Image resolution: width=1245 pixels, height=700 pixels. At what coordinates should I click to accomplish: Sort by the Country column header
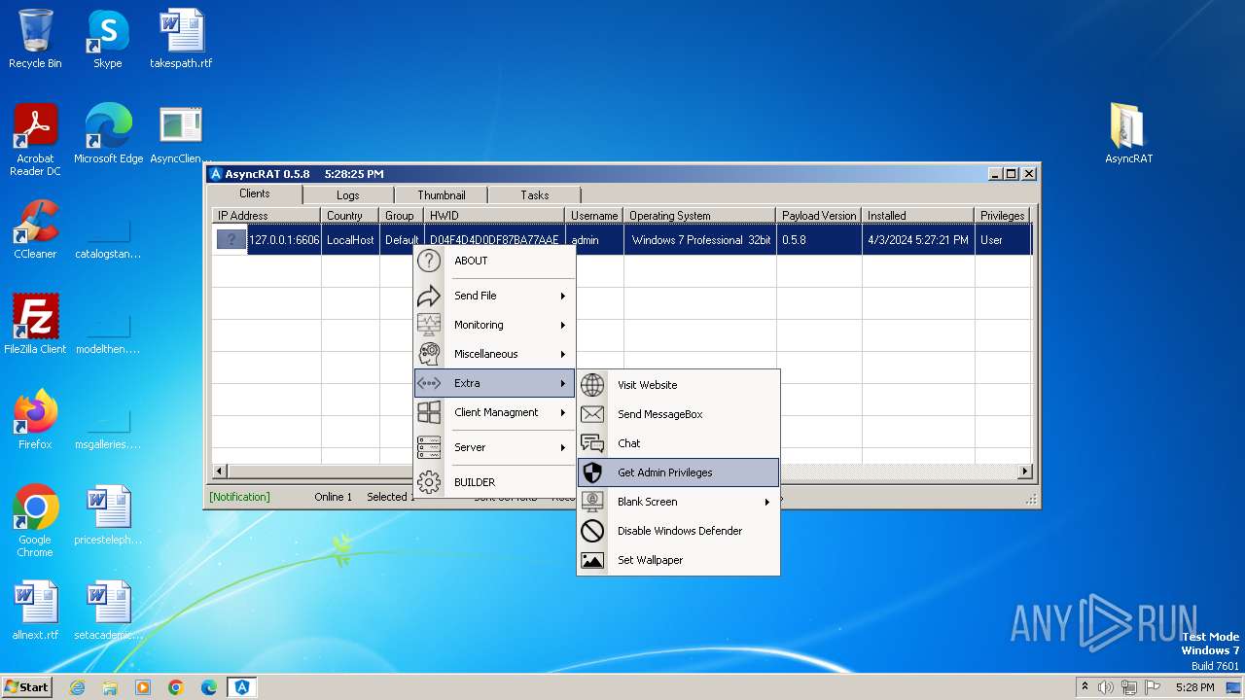[350, 216]
